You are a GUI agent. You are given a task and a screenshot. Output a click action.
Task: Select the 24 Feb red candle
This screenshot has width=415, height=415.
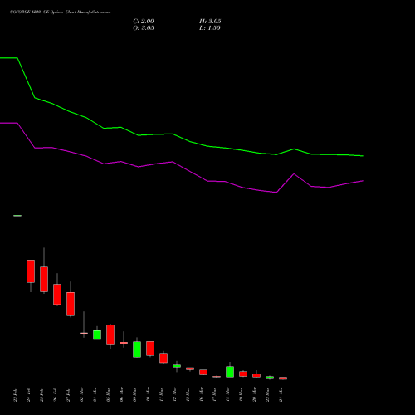pos(31,271)
